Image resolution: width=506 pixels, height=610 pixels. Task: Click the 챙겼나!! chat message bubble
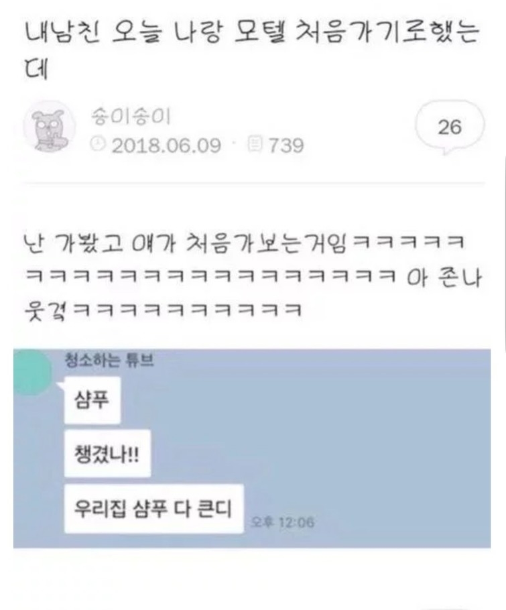(107, 454)
